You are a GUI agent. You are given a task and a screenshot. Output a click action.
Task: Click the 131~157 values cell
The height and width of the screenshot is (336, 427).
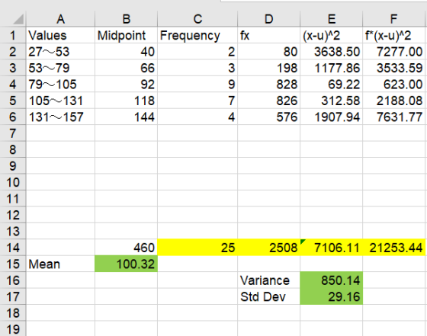tap(60, 117)
